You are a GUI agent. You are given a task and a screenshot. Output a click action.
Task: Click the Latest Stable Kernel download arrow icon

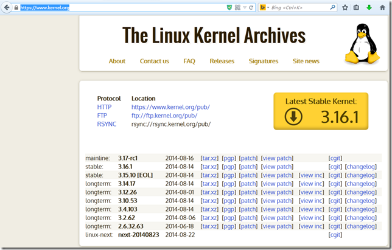pyautogui.click(x=293, y=117)
